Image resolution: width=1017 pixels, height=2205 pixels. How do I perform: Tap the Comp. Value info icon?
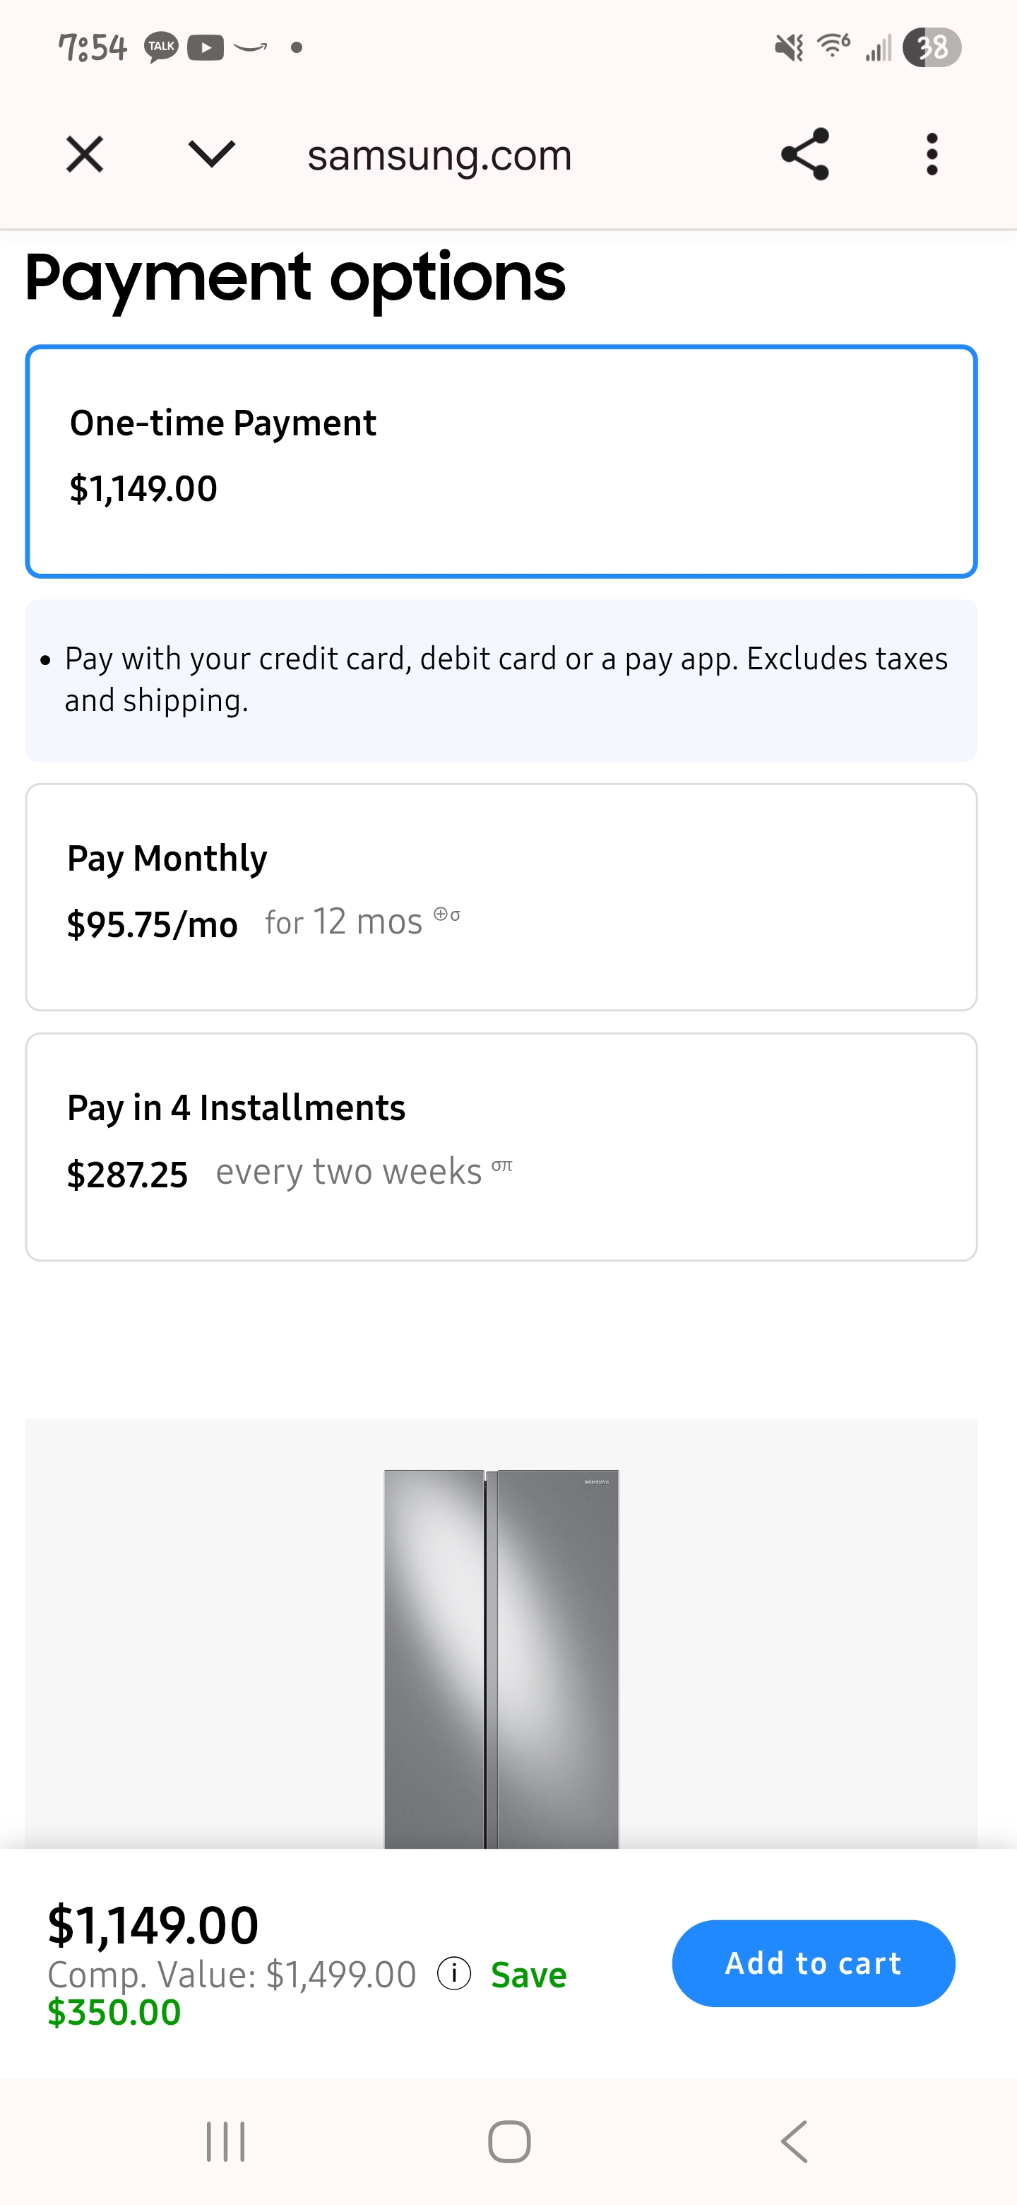pyautogui.click(x=454, y=1973)
